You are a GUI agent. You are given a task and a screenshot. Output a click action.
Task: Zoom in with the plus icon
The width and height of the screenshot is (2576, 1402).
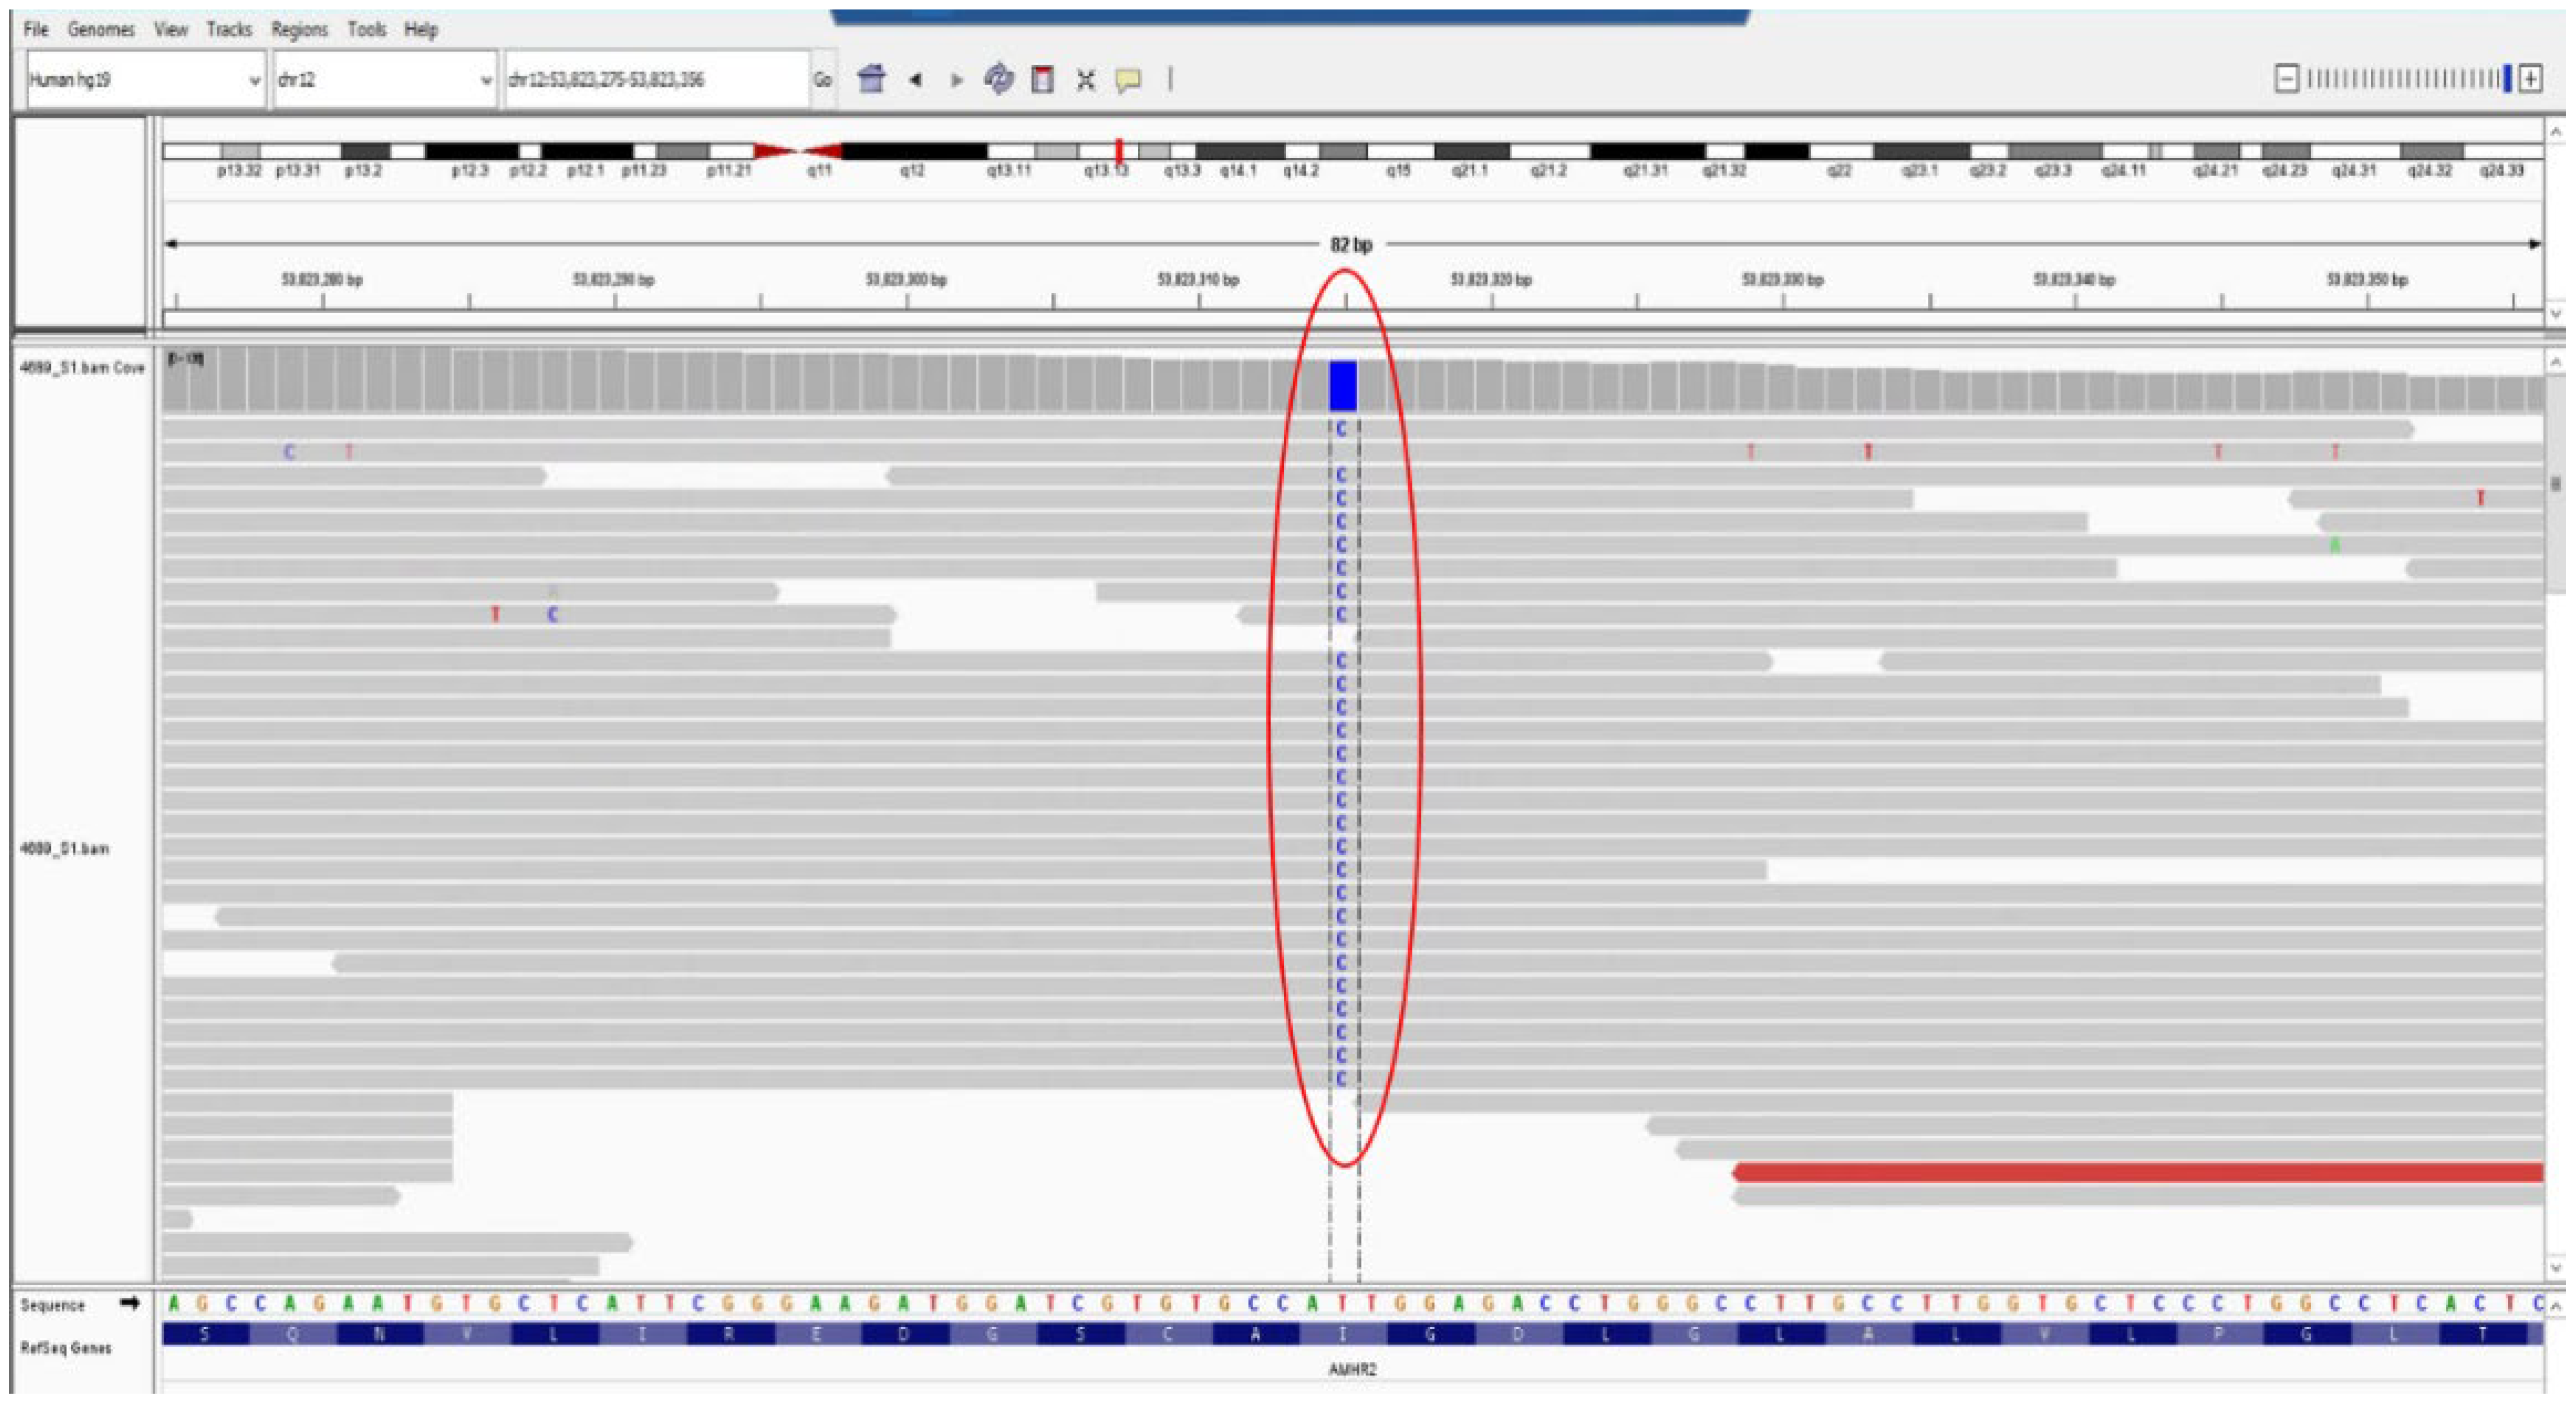(x=2531, y=78)
